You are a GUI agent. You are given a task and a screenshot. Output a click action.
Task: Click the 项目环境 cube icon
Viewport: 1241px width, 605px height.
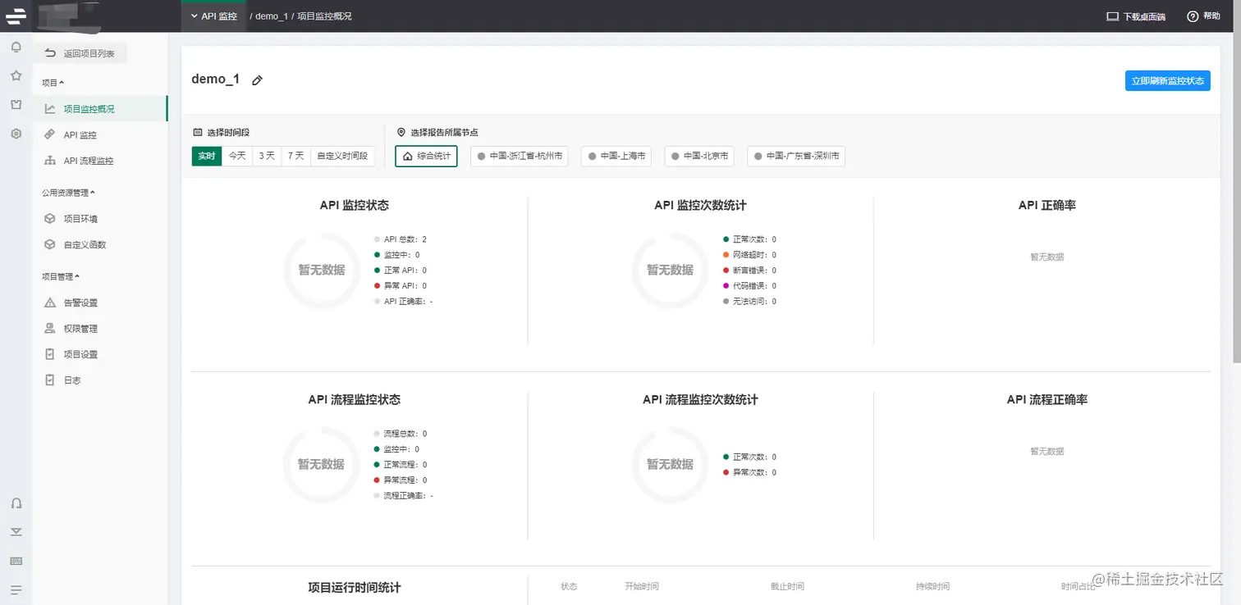(50, 219)
